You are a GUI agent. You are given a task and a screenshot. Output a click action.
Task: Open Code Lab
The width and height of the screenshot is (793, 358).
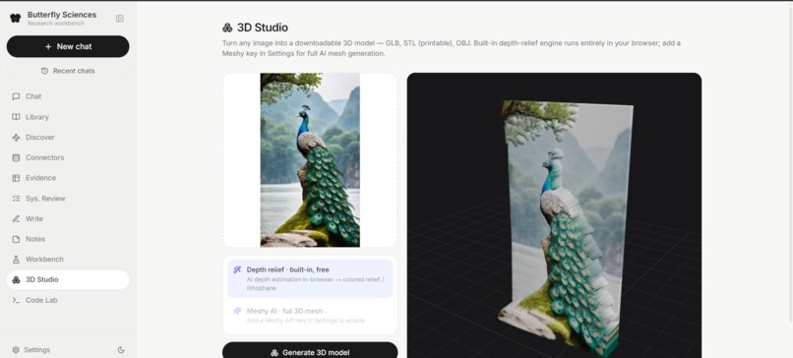pyautogui.click(x=68, y=300)
